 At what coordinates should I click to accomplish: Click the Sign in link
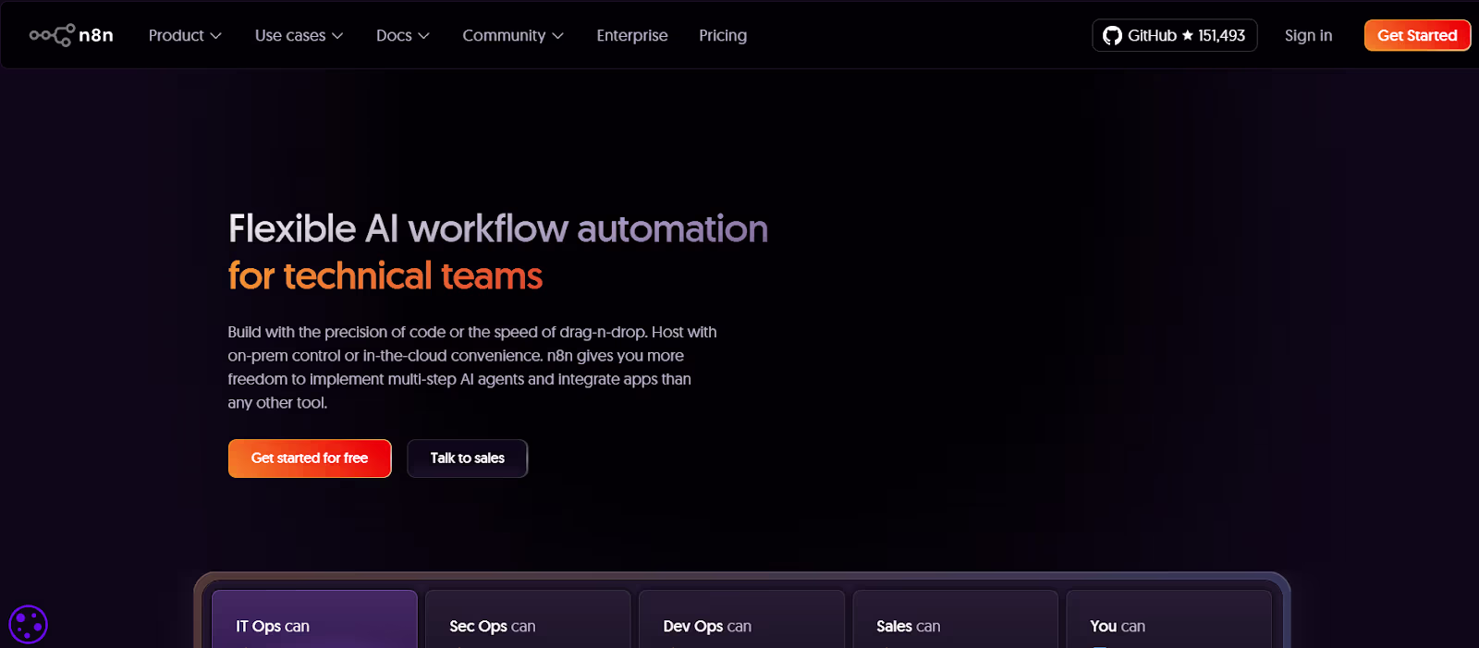[1308, 35]
